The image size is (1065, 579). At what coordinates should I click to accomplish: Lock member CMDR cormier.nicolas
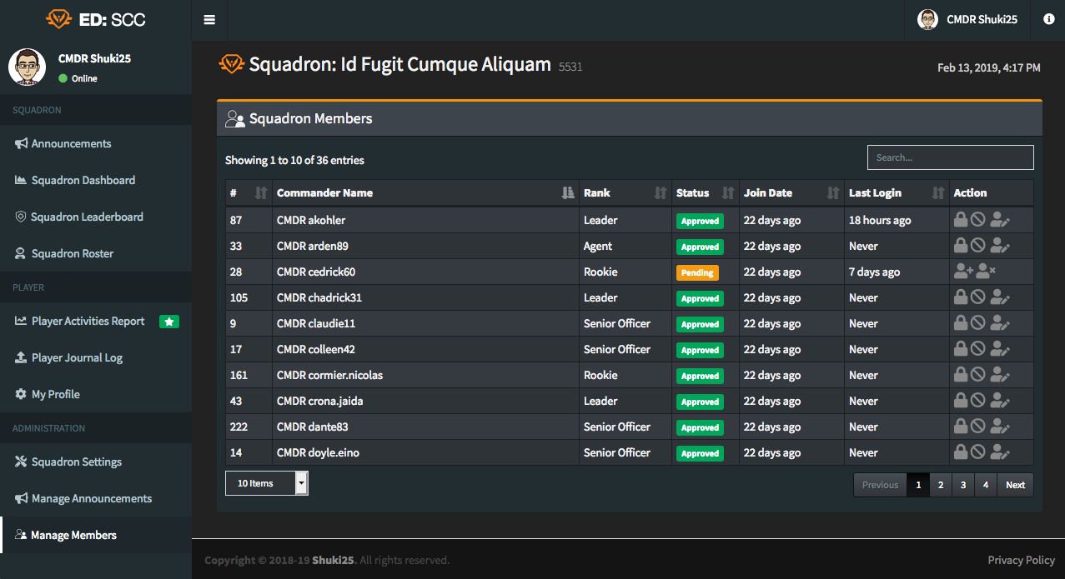click(x=961, y=375)
